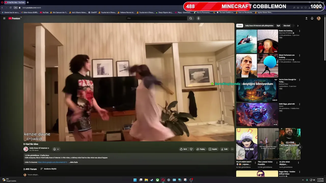Open the account avatar menu
The height and width of the screenshot is (183, 326).
(x=319, y=18)
